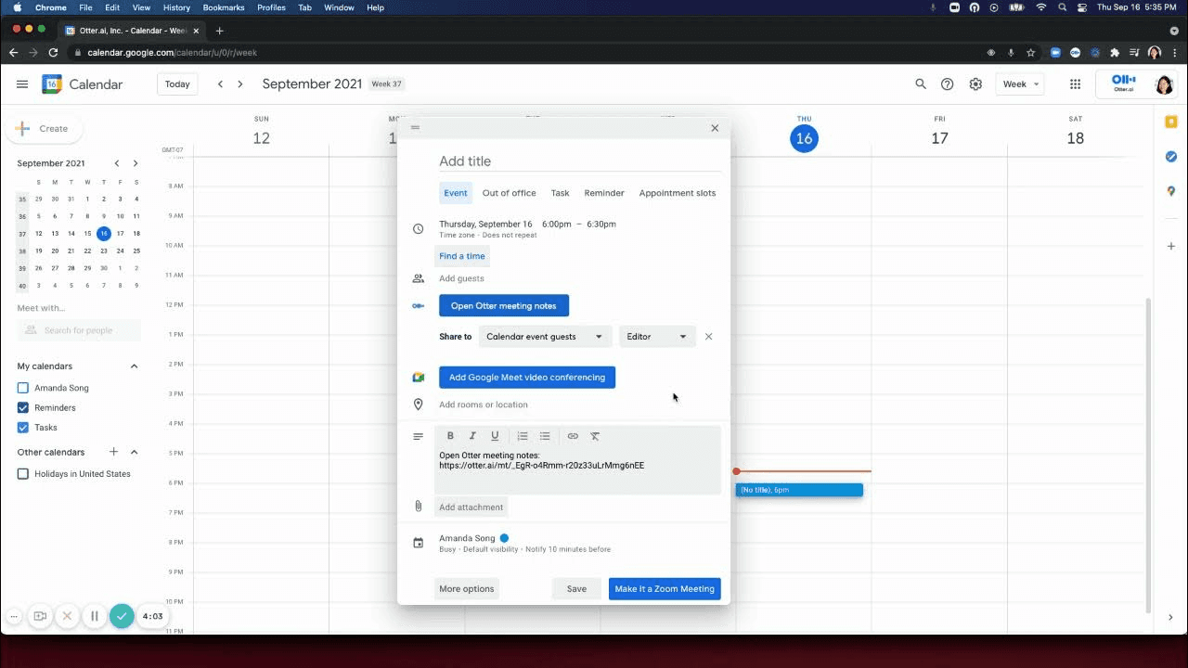The image size is (1188, 668).
Task: Open Google Tasks side panel icon
Action: 1171,157
